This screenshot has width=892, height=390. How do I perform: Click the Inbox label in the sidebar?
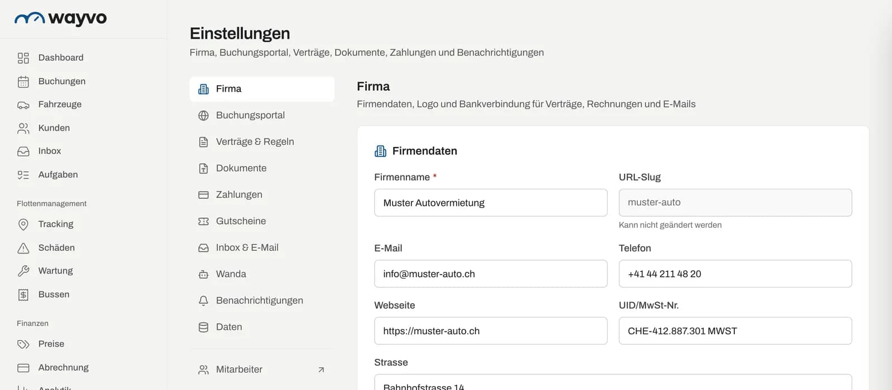point(50,151)
